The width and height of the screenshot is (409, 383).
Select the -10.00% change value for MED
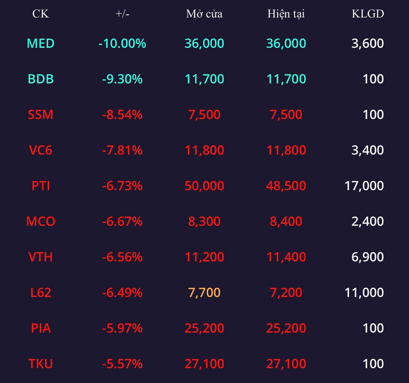coord(122,43)
